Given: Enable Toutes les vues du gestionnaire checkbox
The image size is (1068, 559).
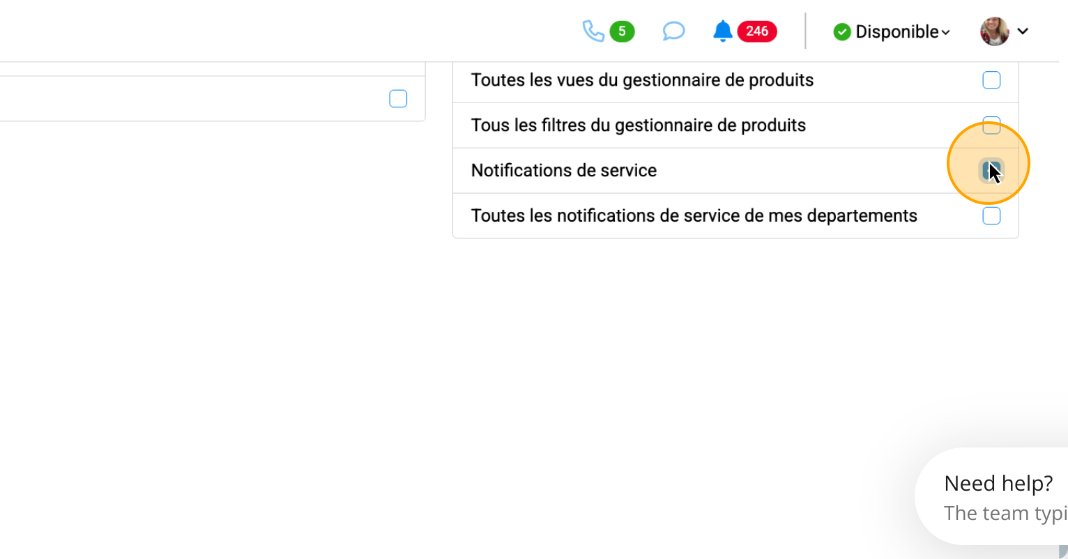Looking at the screenshot, I should coord(991,80).
